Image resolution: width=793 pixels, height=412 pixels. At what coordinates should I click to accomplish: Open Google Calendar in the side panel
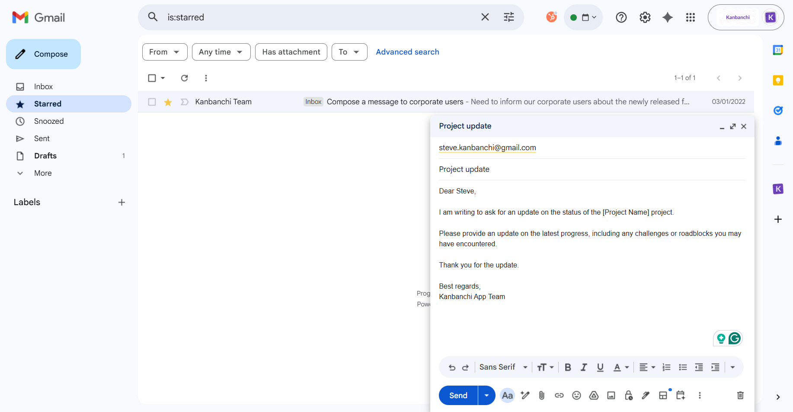coord(778,50)
